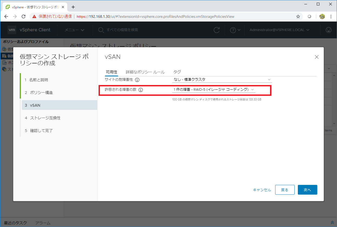Click the info icon beside サイトの耐障害性

(137, 80)
